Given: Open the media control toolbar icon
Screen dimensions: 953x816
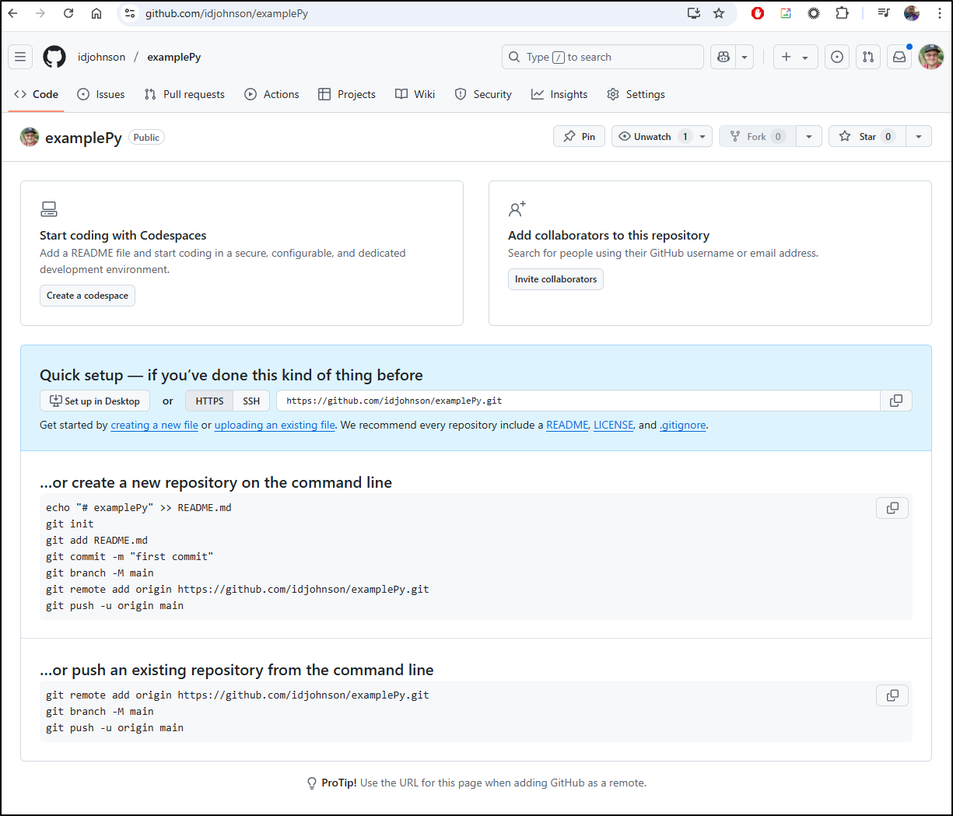Looking at the screenshot, I should (884, 13).
